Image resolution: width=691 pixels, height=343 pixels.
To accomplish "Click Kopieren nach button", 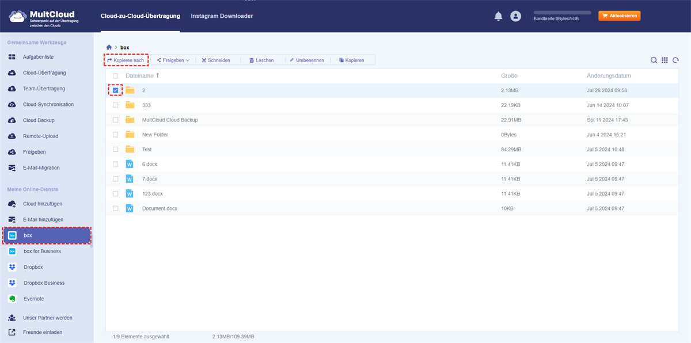I will pyautogui.click(x=126, y=60).
